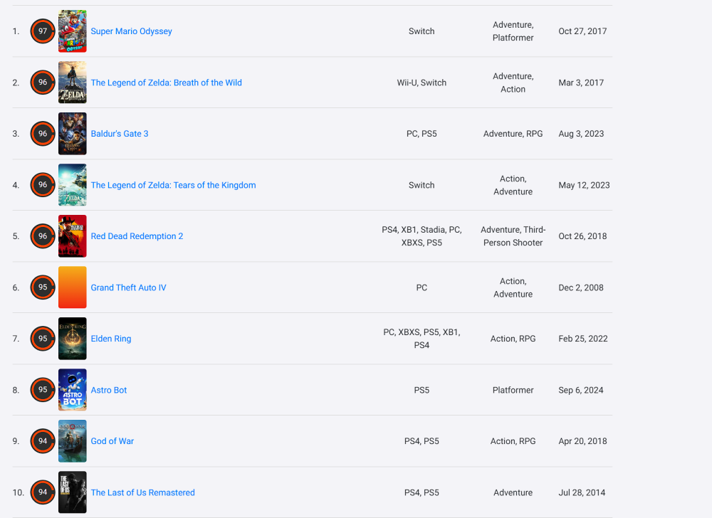
Task: Open Breath of the Wild cover art
Action: click(x=72, y=83)
